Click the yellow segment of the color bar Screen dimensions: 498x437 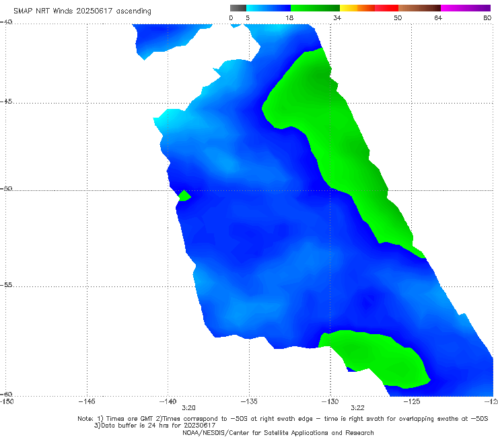click(349, 8)
